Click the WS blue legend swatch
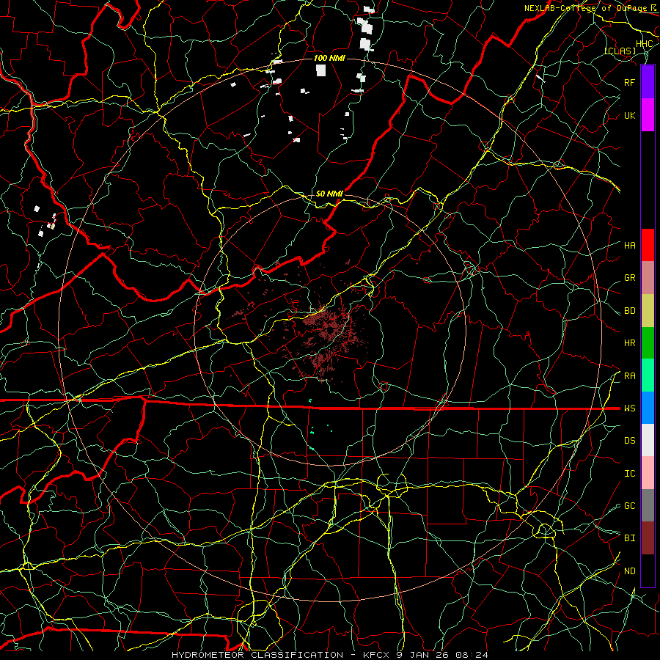This screenshot has height=660, width=660. point(648,408)
